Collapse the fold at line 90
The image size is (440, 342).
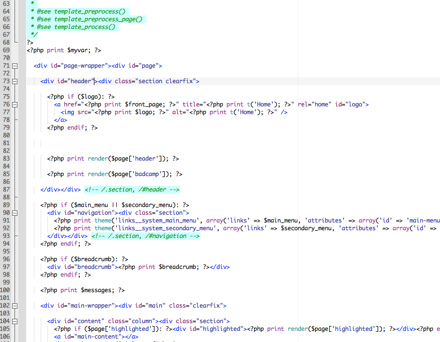(x=15, y=213)
